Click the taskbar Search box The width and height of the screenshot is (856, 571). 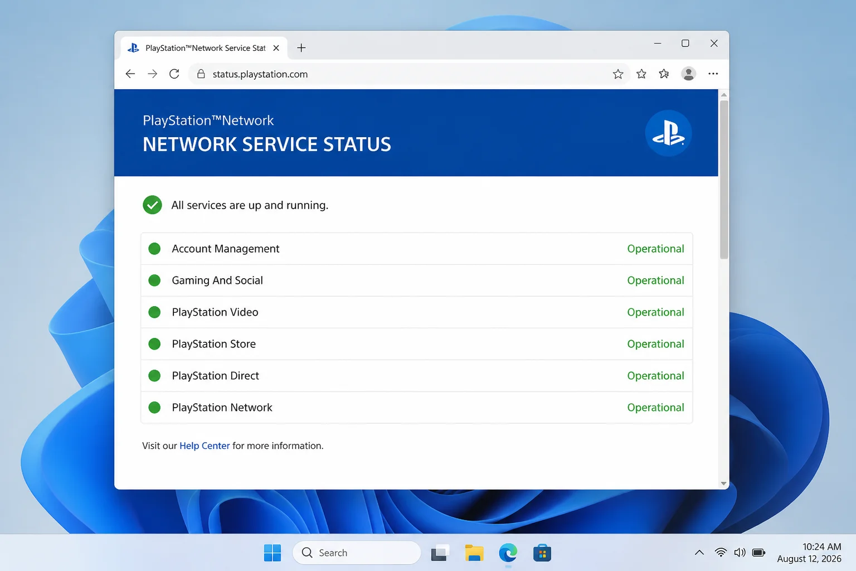357,553
